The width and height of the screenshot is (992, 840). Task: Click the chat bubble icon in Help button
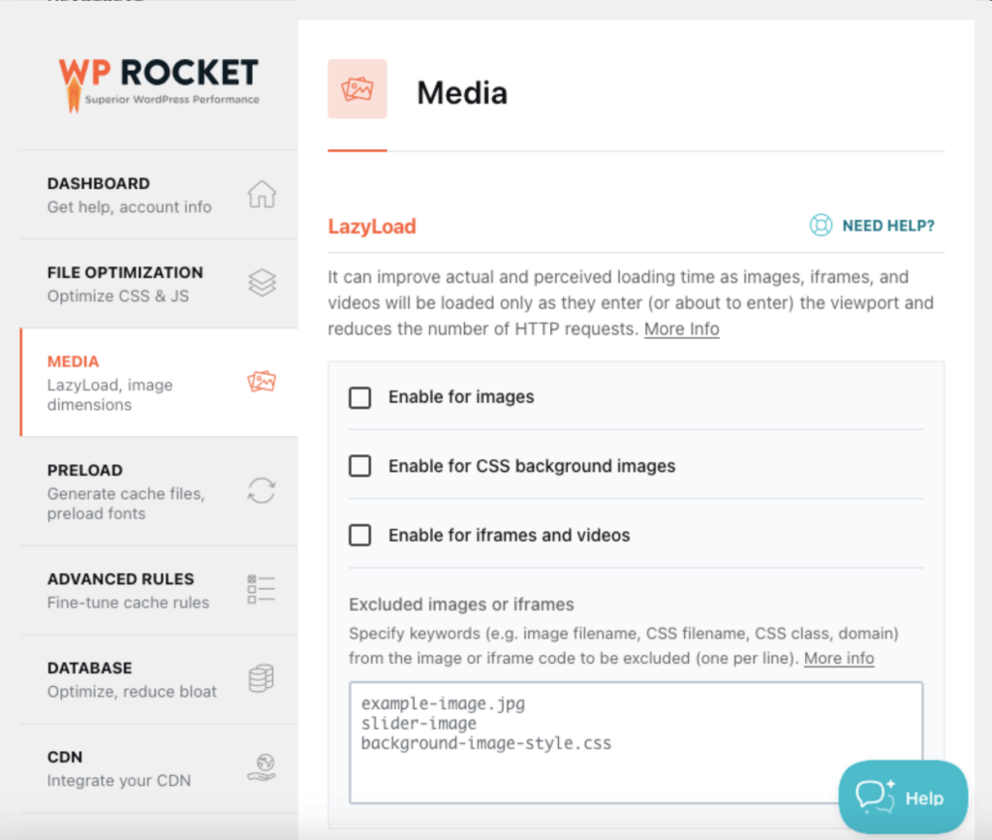(876, 795)
